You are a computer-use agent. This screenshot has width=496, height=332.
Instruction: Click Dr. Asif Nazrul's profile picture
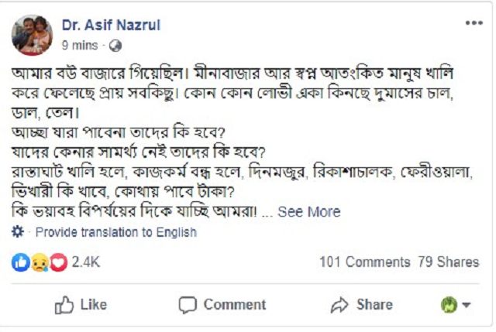[x=33, y=35]
